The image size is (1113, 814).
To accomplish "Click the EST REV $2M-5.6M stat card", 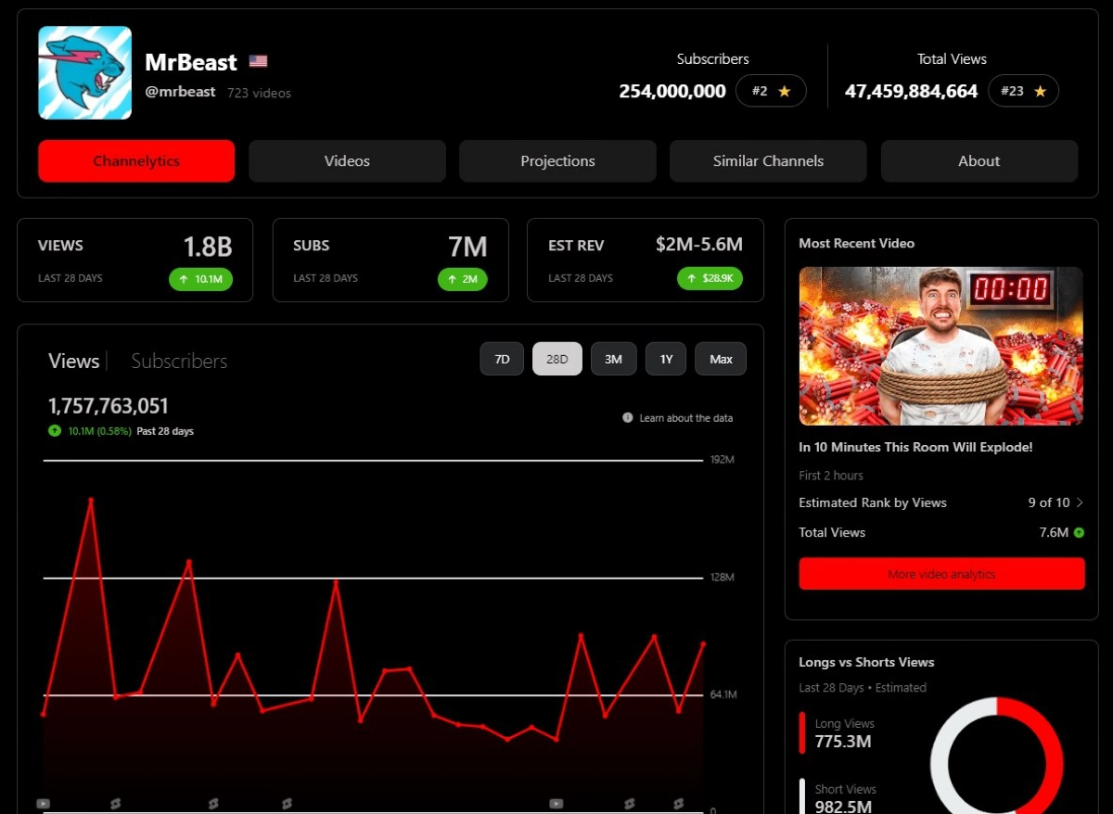I will 646,261.
